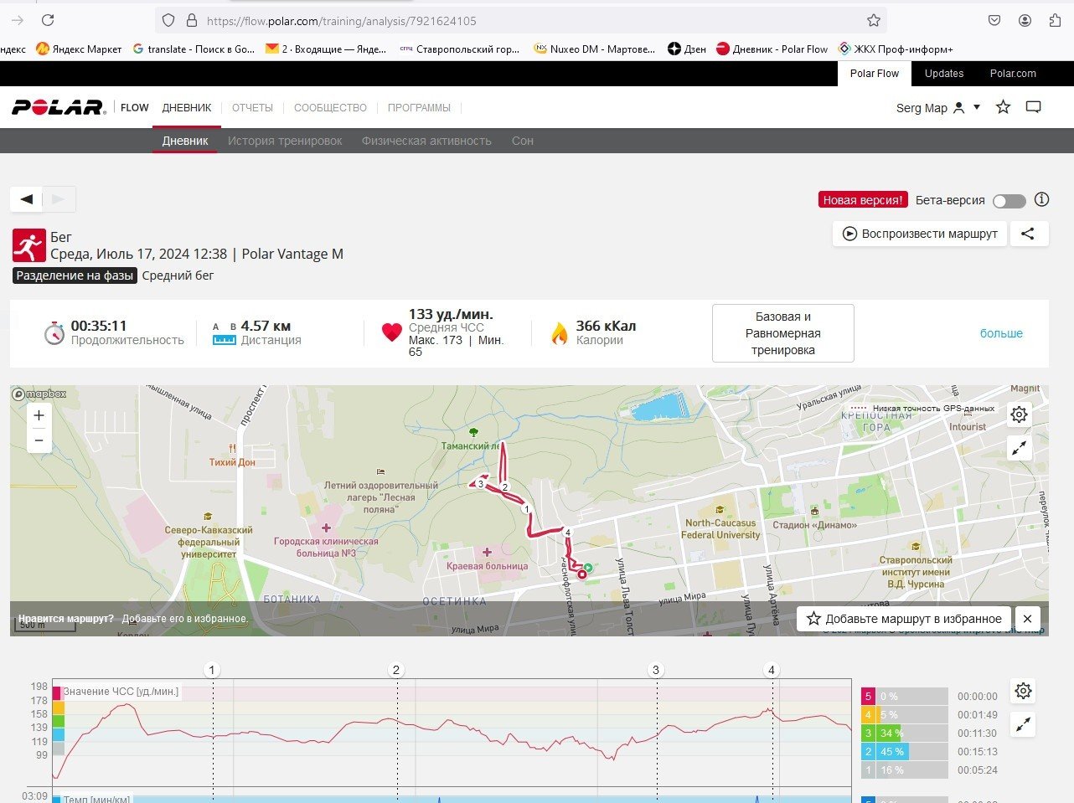Open the heart rate chart settings gear
1074x803 pixels.
pos(1023,691)
